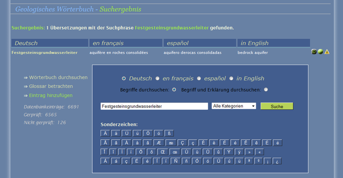The width and height of the screenshot is (343, 178).
Task: Insert special character ß
Action: [x=170, y=133]
